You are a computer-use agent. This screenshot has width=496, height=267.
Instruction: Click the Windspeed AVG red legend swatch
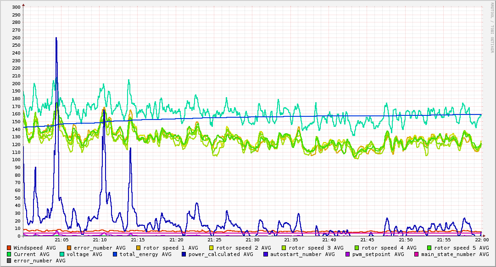pos(9,248)
